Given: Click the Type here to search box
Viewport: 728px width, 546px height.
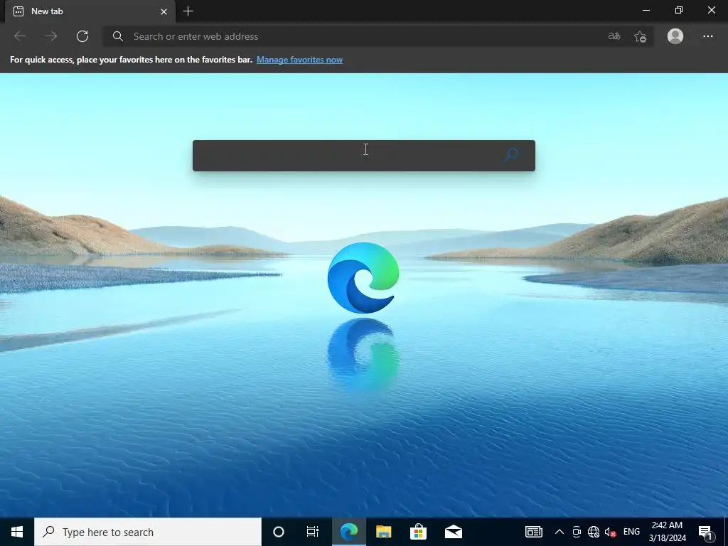Looking at the screenshot, I should pyautogui.click(x=148, y=532).
